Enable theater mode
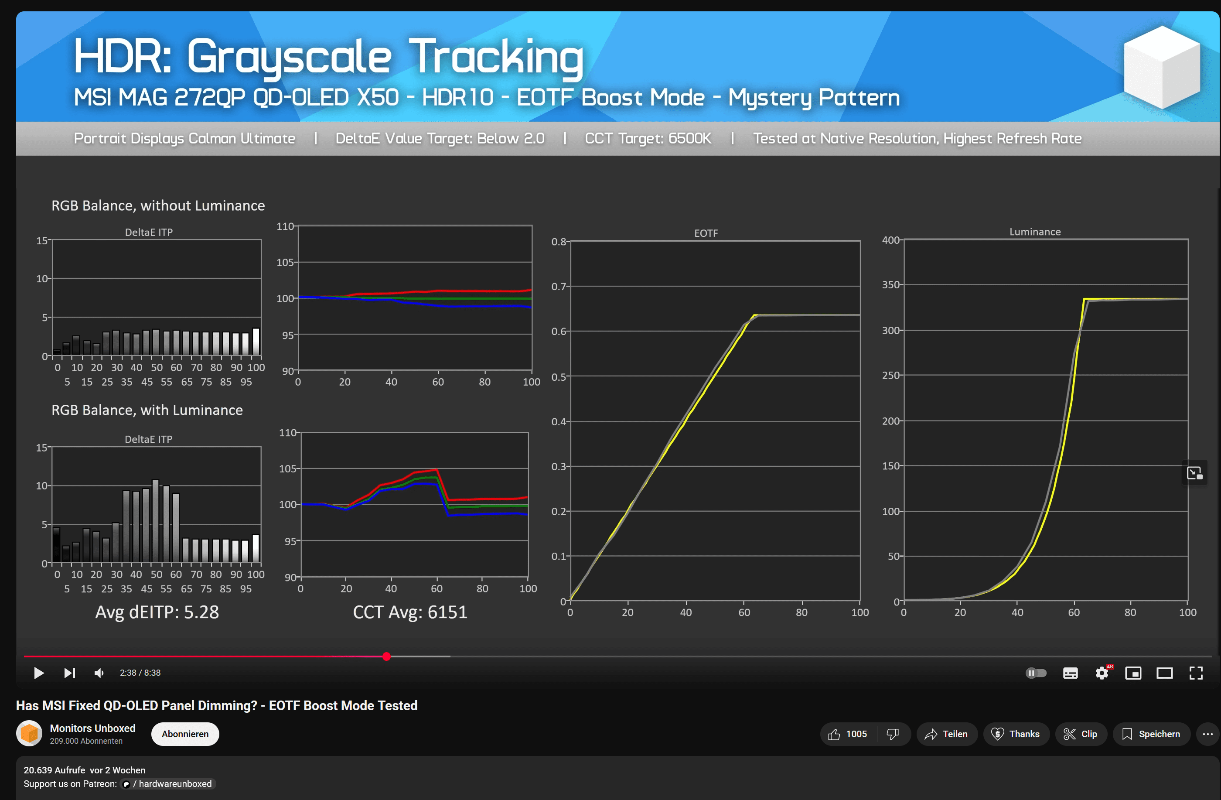Image resolution: width=1221 pixels, height=800 pixels. coord(1164,673)
